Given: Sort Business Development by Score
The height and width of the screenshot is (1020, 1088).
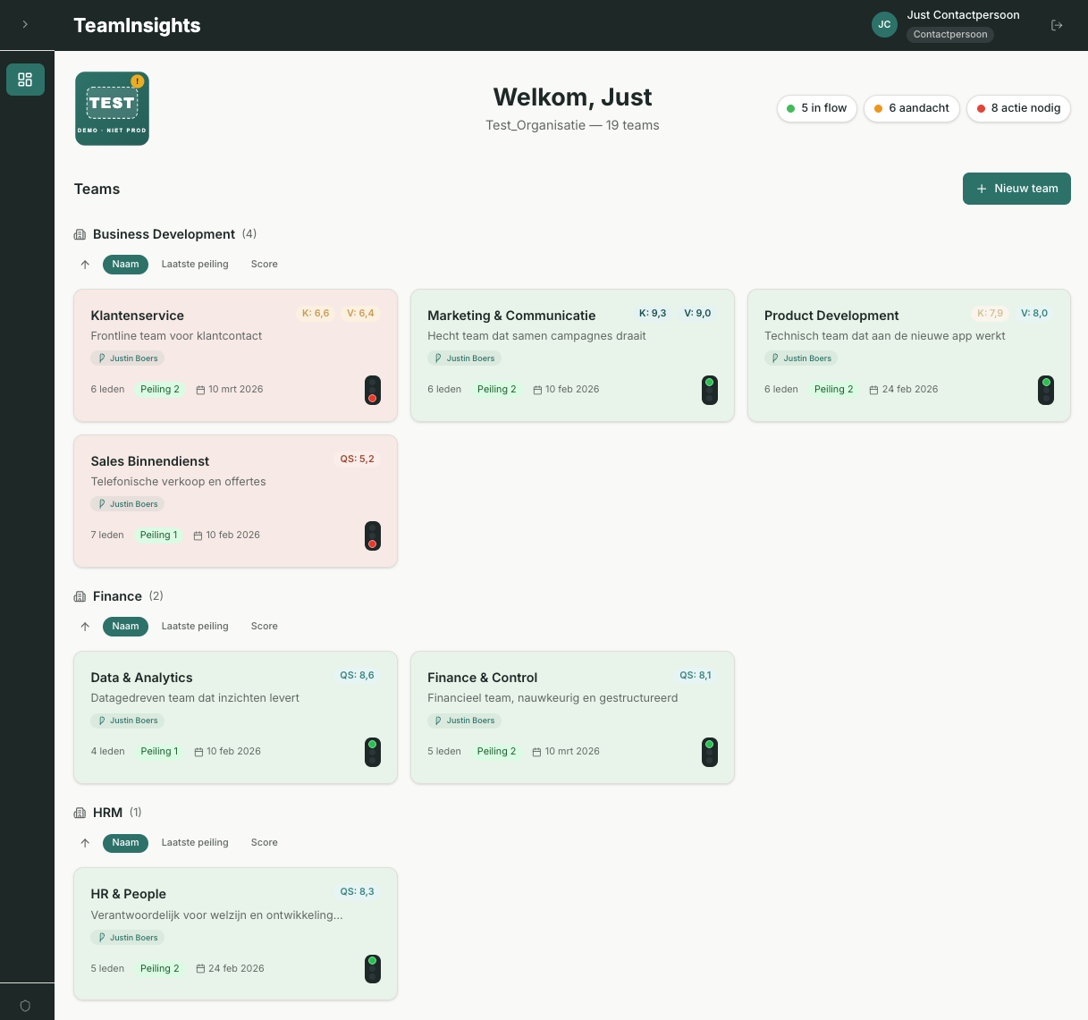Looking at the screenshot, I should pos(265,265).
